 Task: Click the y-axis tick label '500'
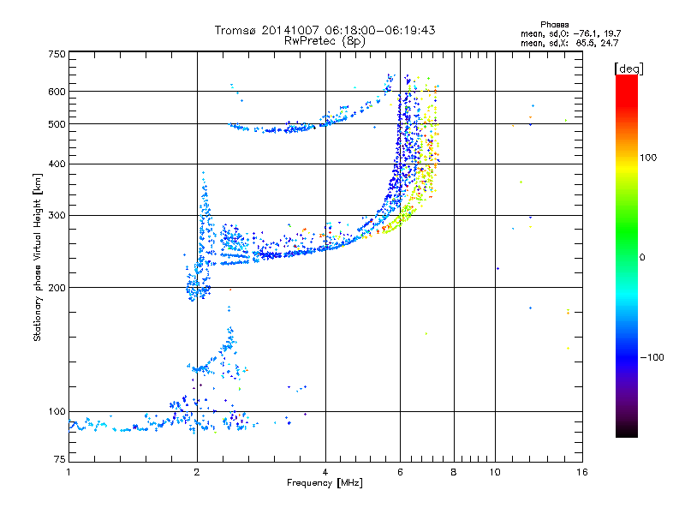point(57,124)
